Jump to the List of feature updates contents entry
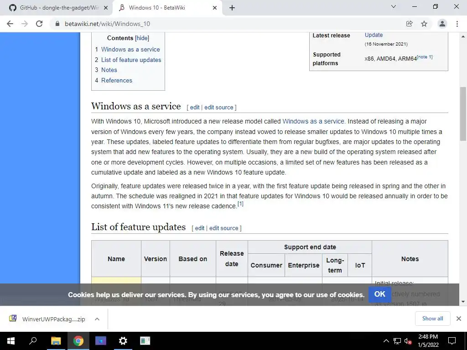The width and height of the screenshot is (467, 350). coord(131,60)
